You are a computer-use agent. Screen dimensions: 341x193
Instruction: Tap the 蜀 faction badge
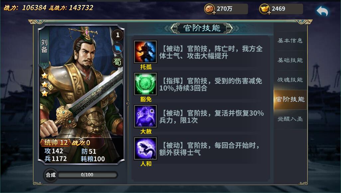click(117, 62)
